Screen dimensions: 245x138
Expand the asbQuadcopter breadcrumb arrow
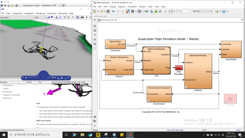pos(116,20)
